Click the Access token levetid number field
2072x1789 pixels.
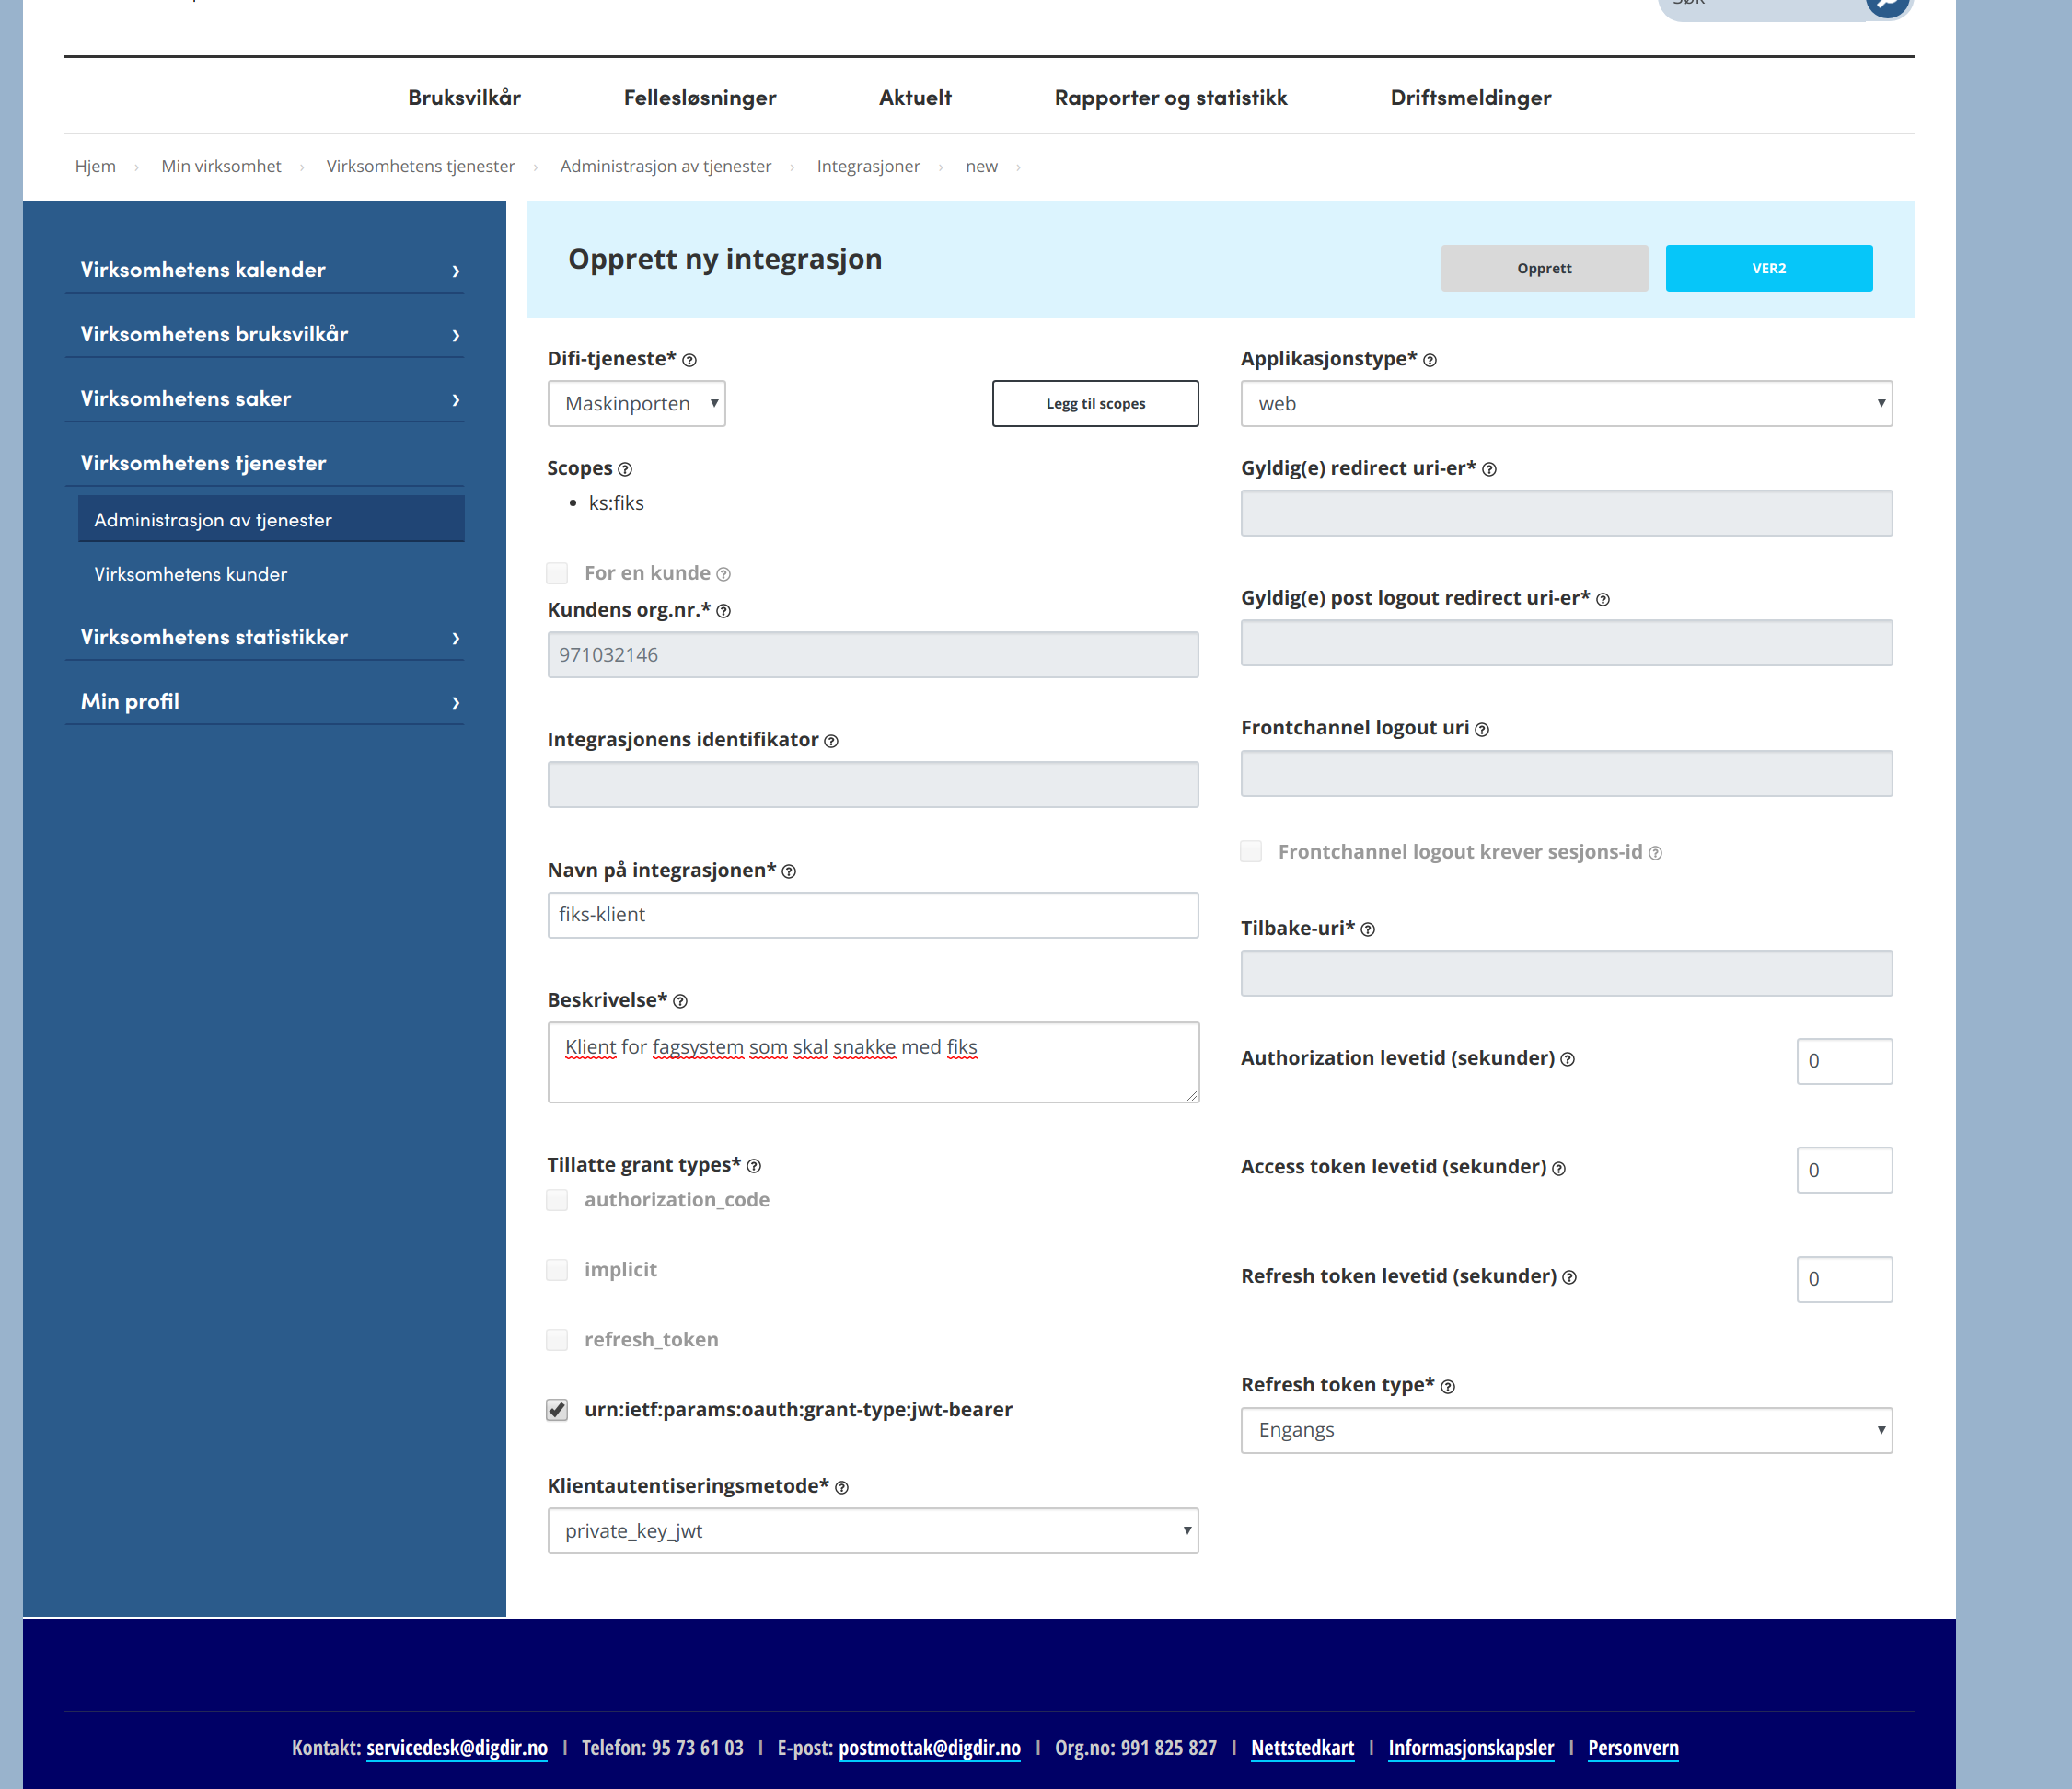pyautogui.click(x=1845, y=1170)
